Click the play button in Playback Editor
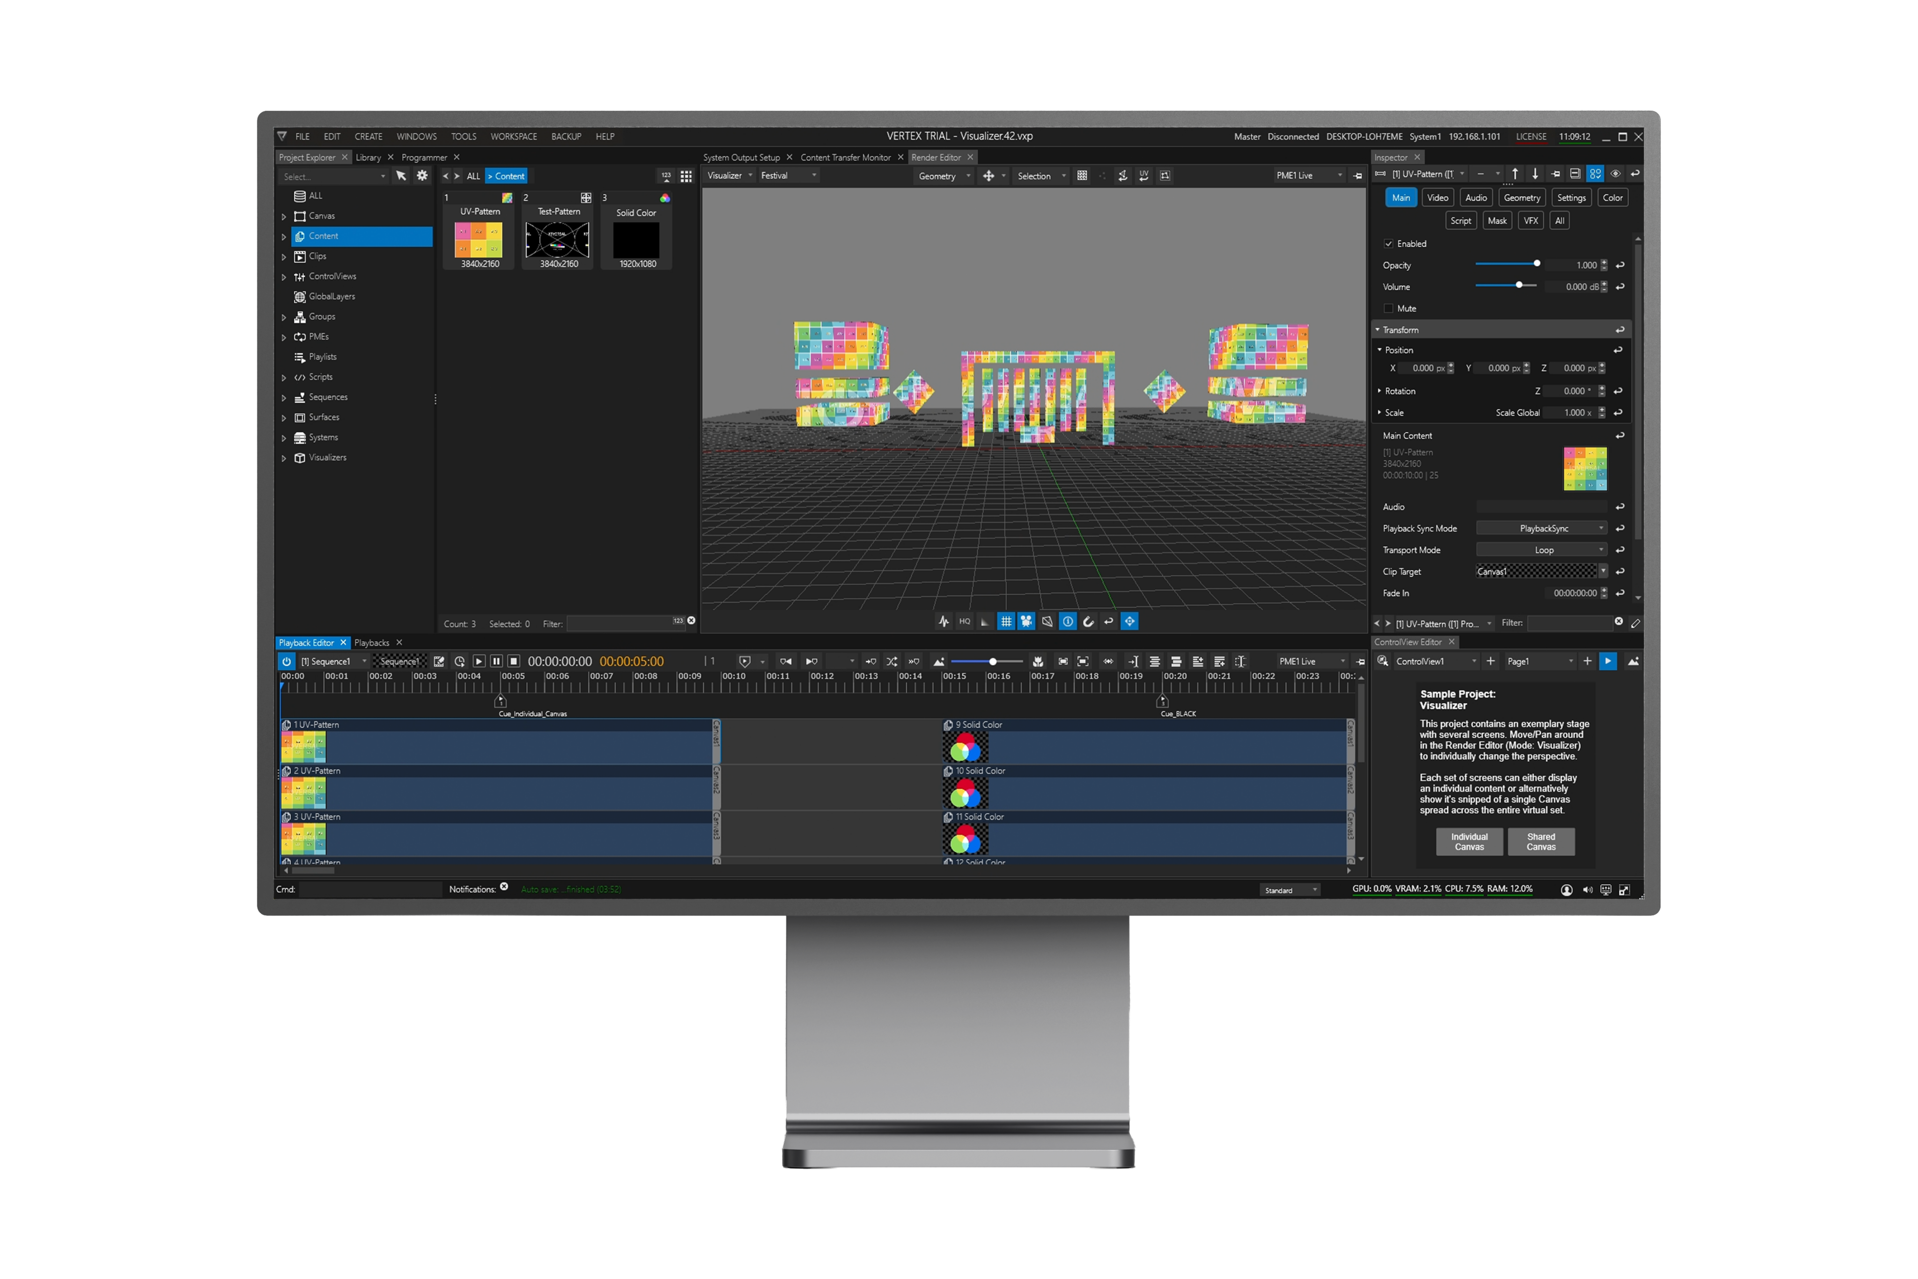This screenshot has height=1279, width=1918. tap(479, 662)
